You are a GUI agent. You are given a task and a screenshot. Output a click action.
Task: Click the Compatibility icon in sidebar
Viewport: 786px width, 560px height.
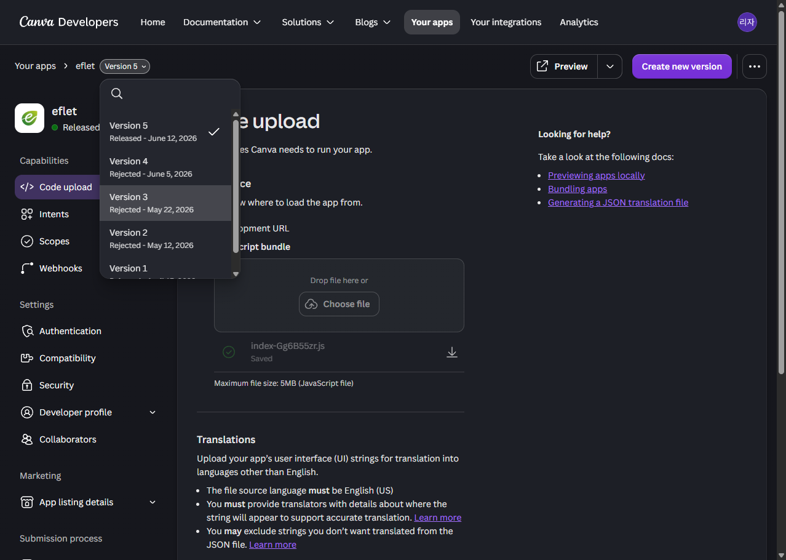27,358
